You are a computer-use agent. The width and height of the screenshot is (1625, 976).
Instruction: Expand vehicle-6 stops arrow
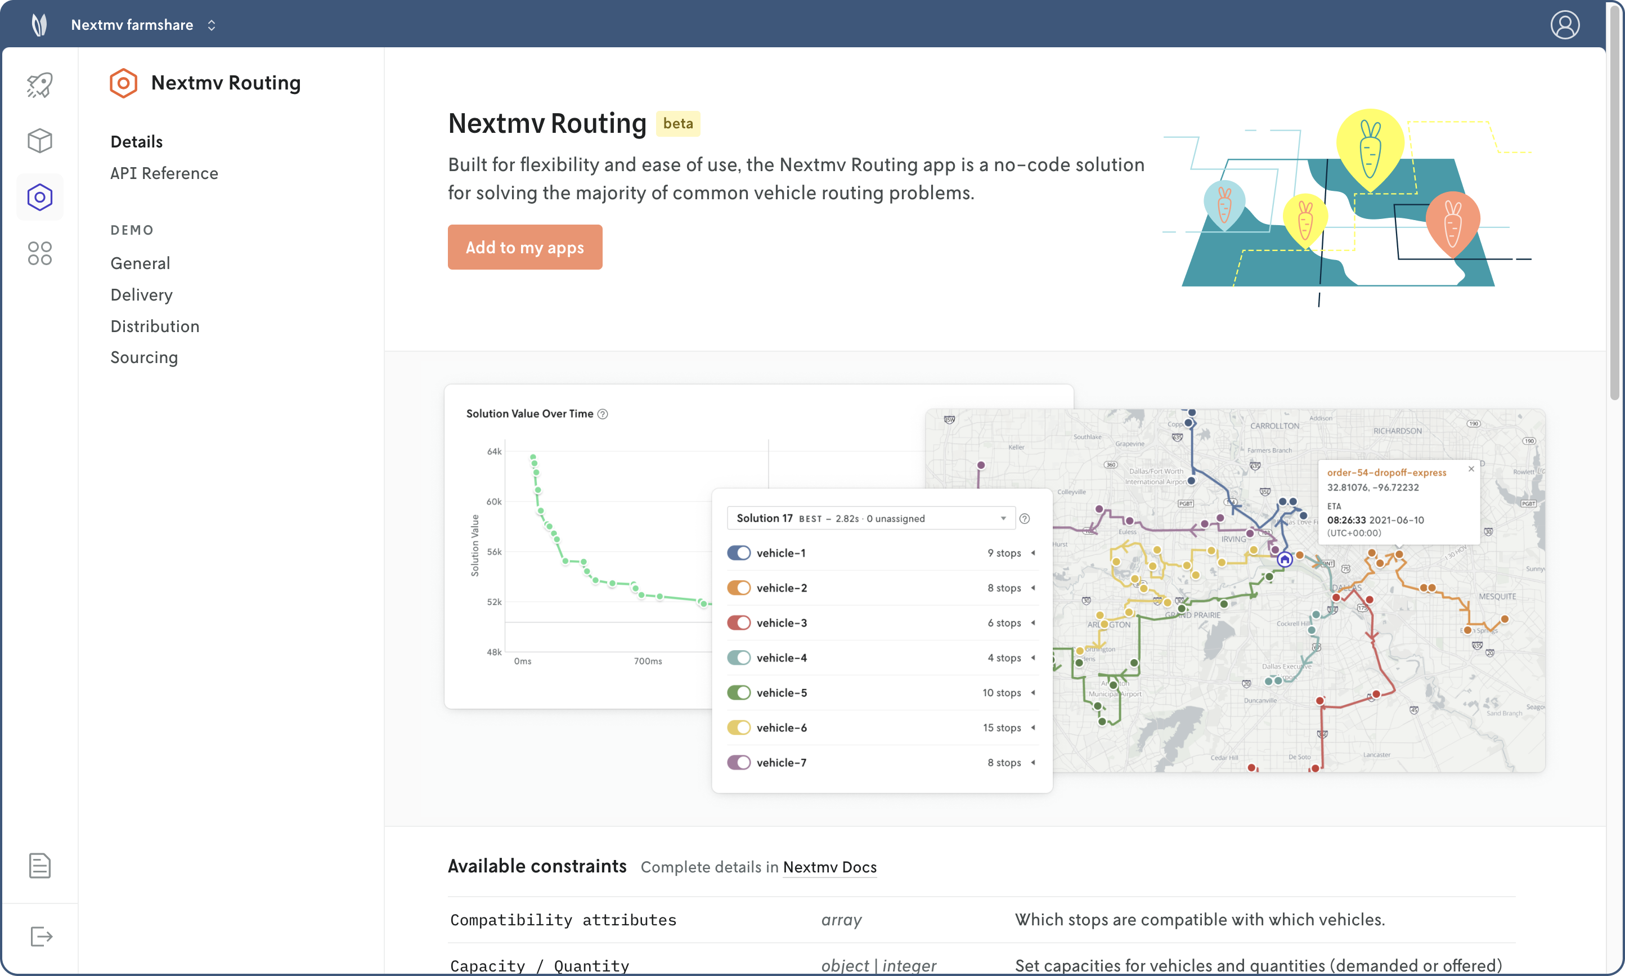pyautogui.click(x=1034, y=727)
